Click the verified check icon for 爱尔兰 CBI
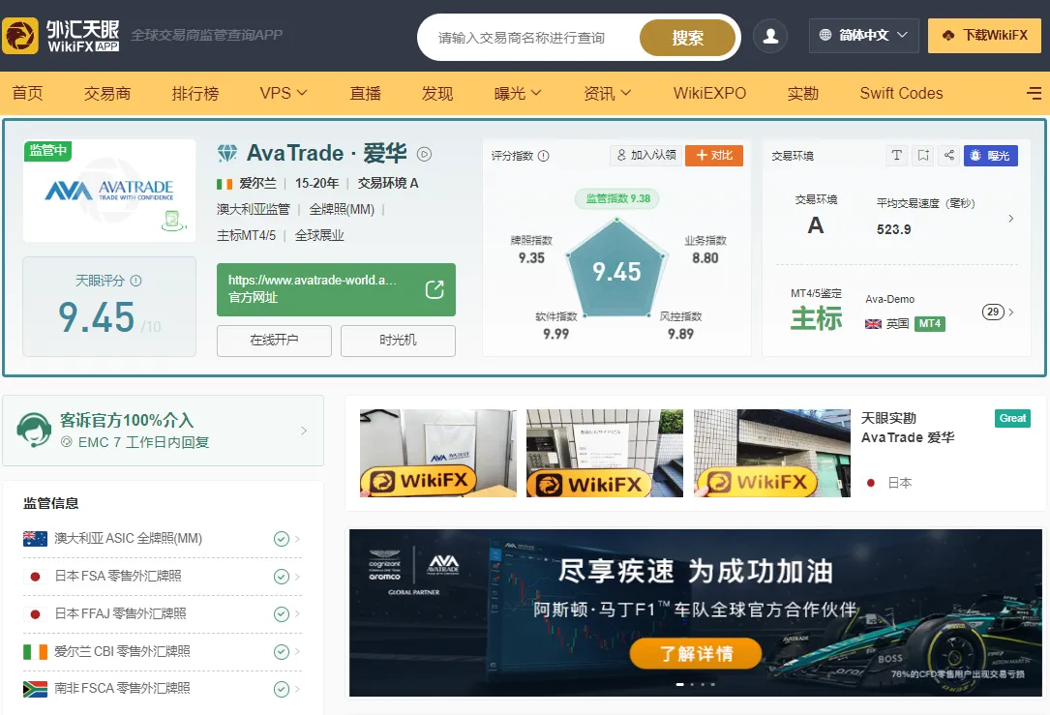Viewport: 1050px width, 715px height. click(x=282, y=651)
